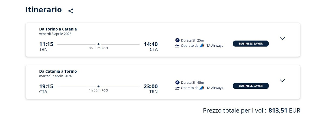Click the 11:15 TRN departure time
Screen dimensions: 324x118
(46, 44)
